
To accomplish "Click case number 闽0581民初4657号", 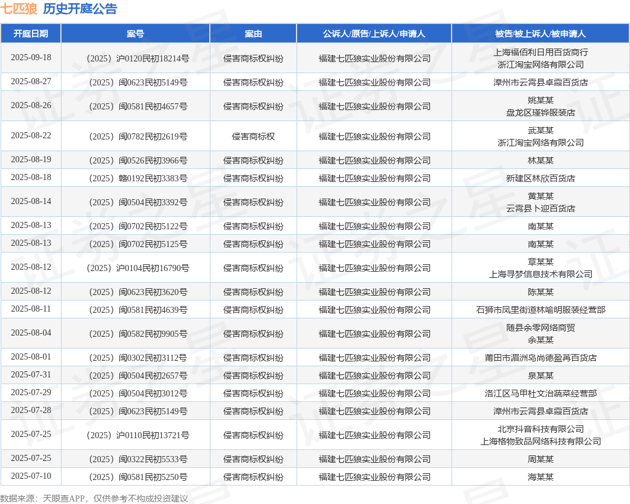I will click(138, 106).
